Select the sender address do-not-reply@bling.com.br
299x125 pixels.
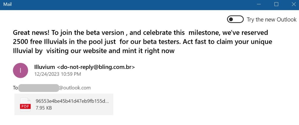coord(96,67)
